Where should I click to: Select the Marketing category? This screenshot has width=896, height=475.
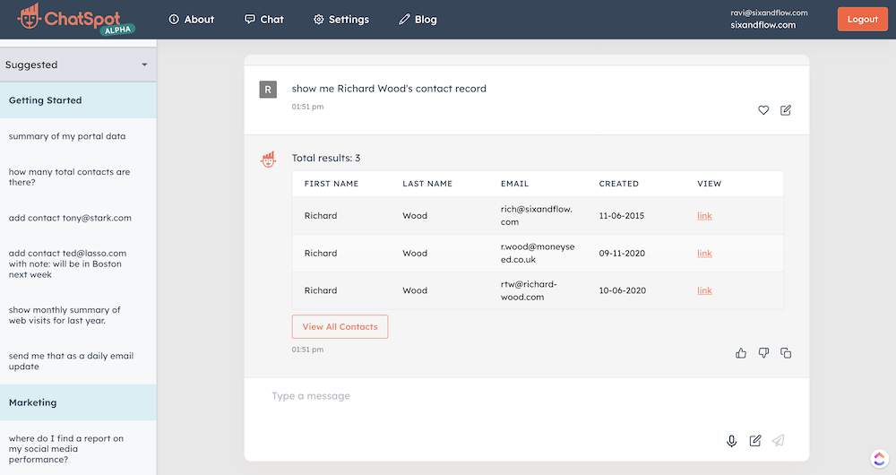(78, 402)
